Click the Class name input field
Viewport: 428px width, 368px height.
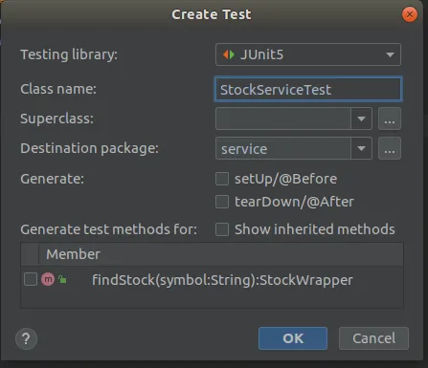click(x=308, y=89)
